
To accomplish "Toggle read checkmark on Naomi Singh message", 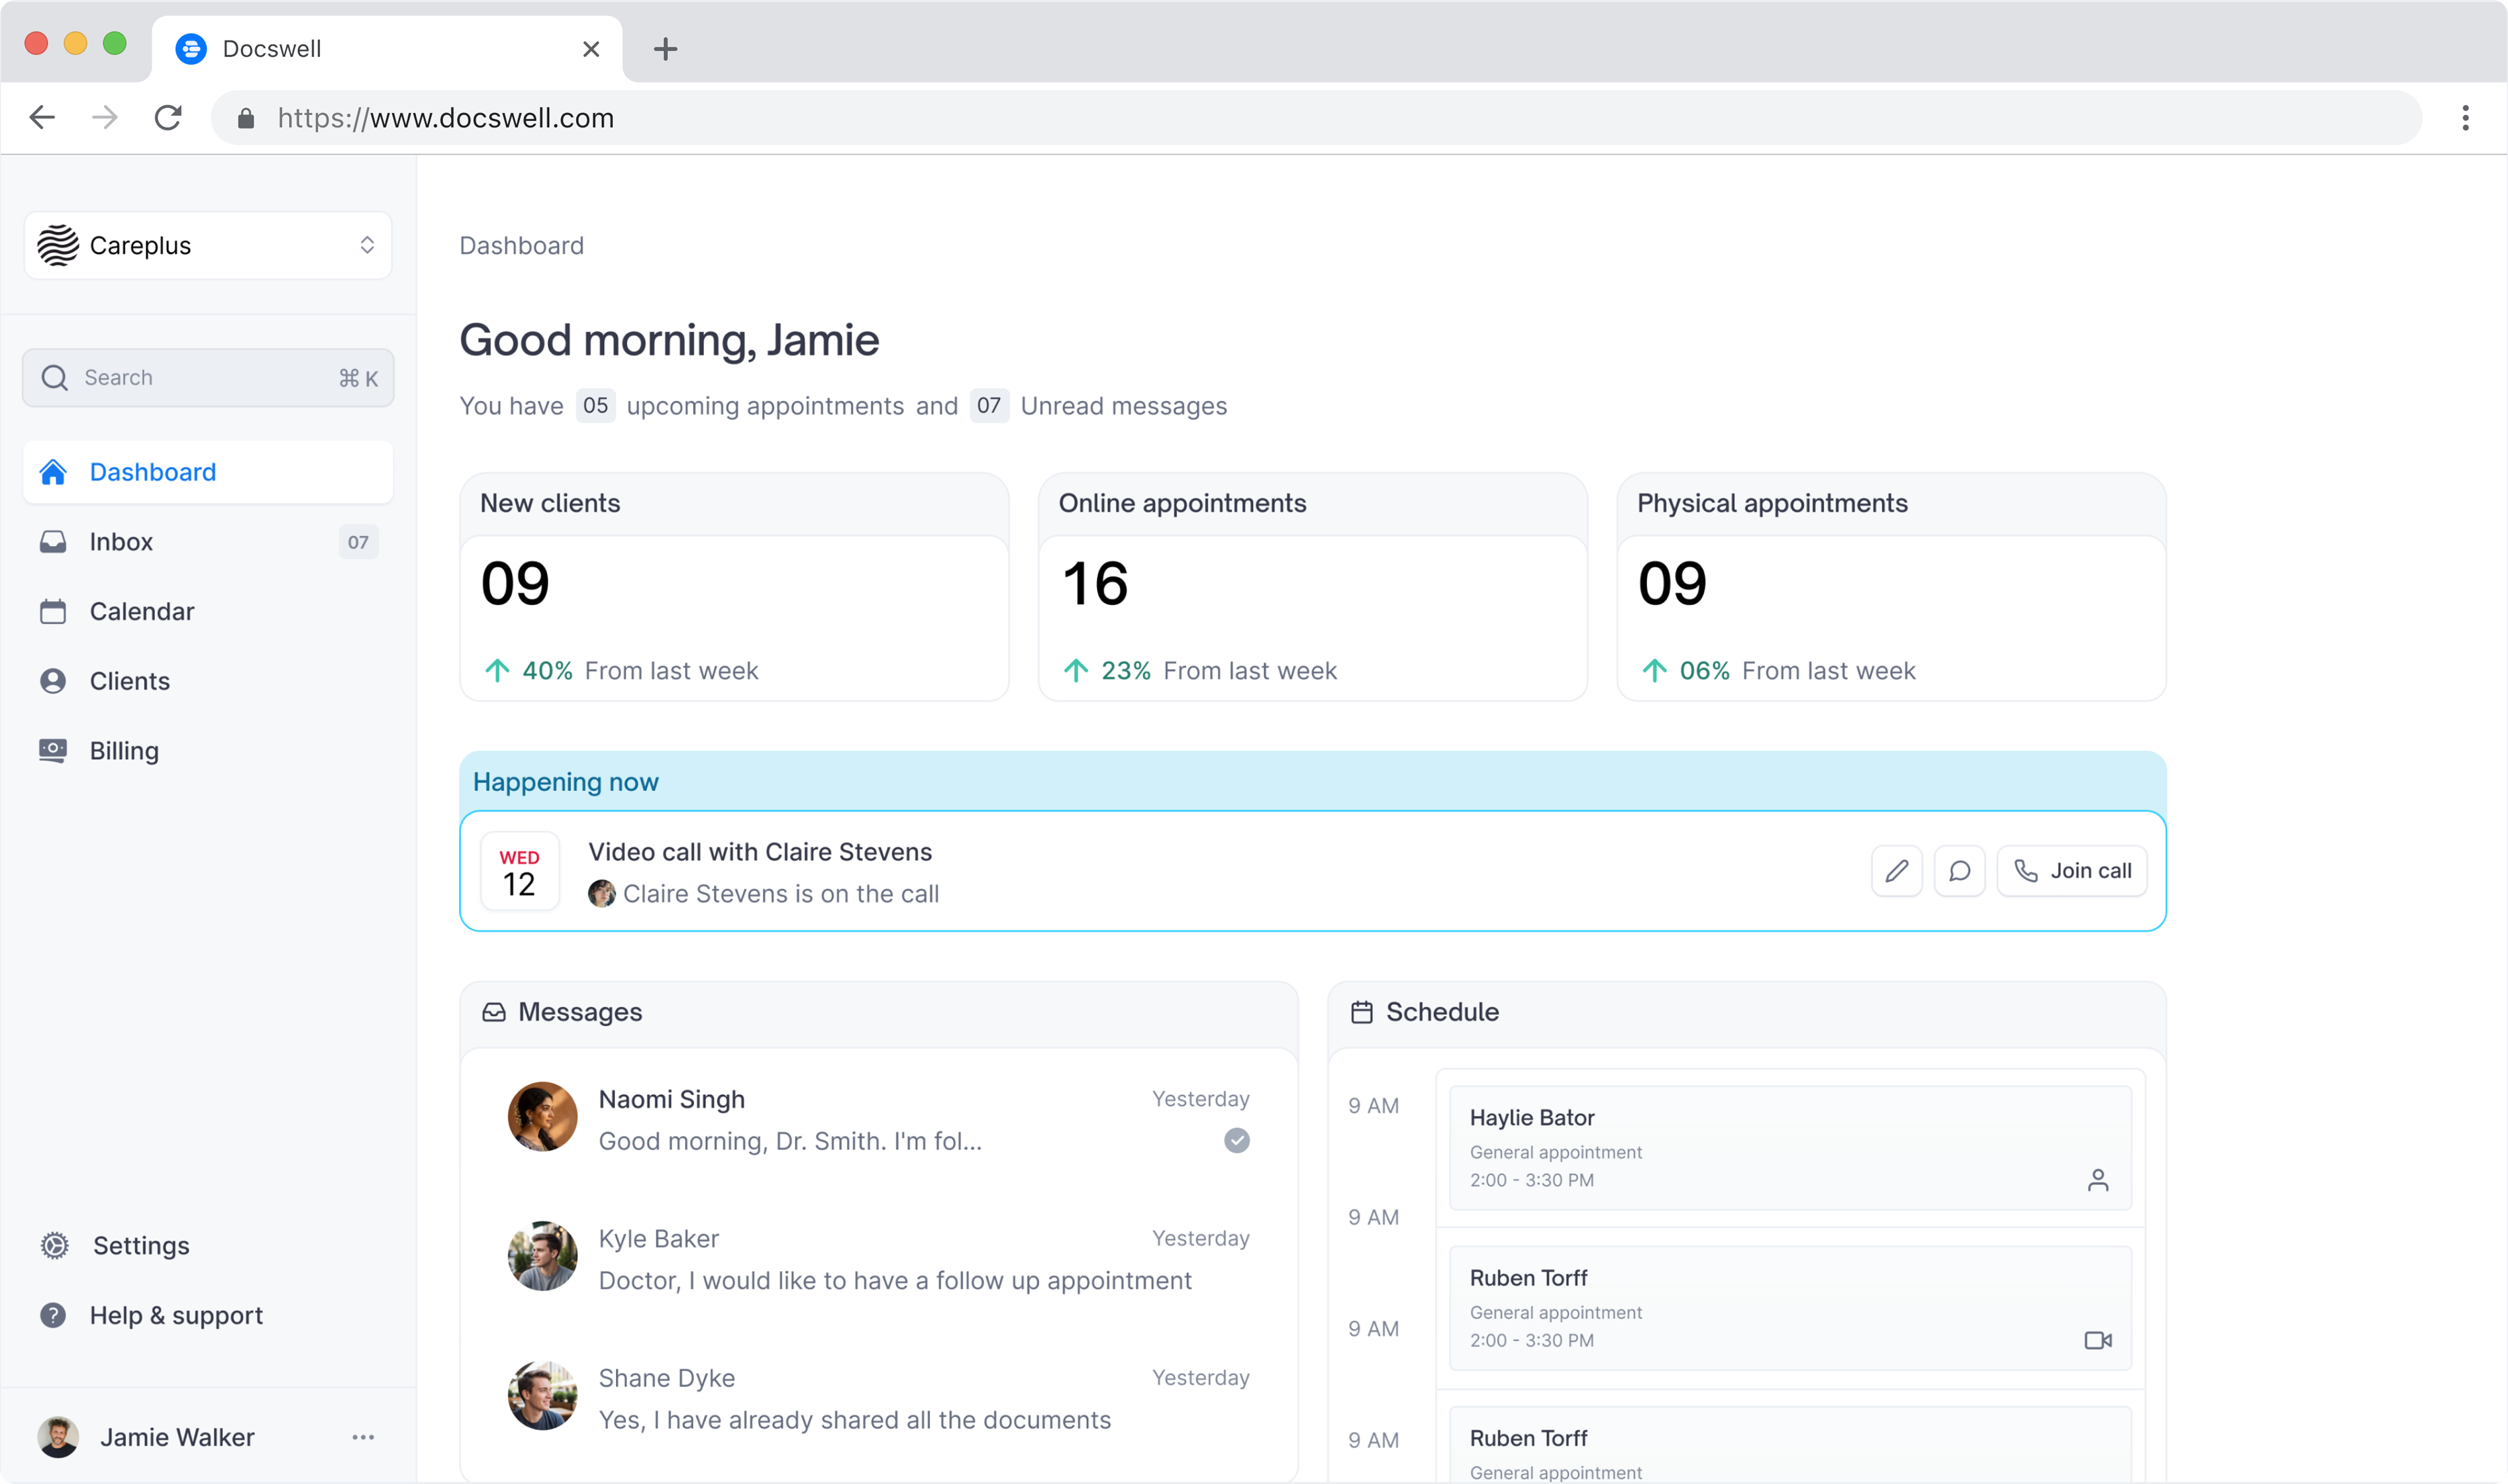I will [x=1237, y=1141].
